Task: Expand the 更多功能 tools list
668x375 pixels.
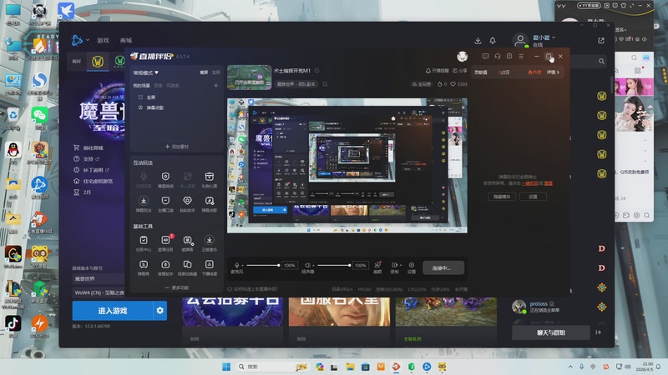Action: [x=177, y=287]
